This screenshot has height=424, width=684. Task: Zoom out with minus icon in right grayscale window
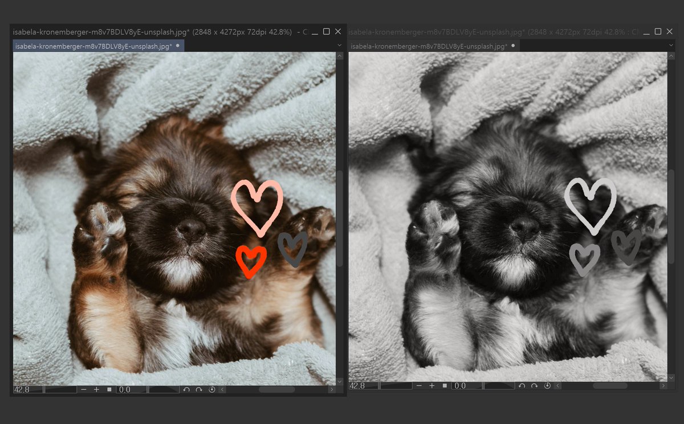click(x=419, y=386)
